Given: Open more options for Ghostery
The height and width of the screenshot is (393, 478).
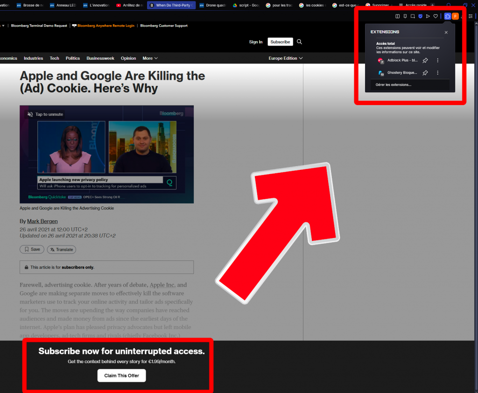Looking at the screenshot, I should point(438,72).
